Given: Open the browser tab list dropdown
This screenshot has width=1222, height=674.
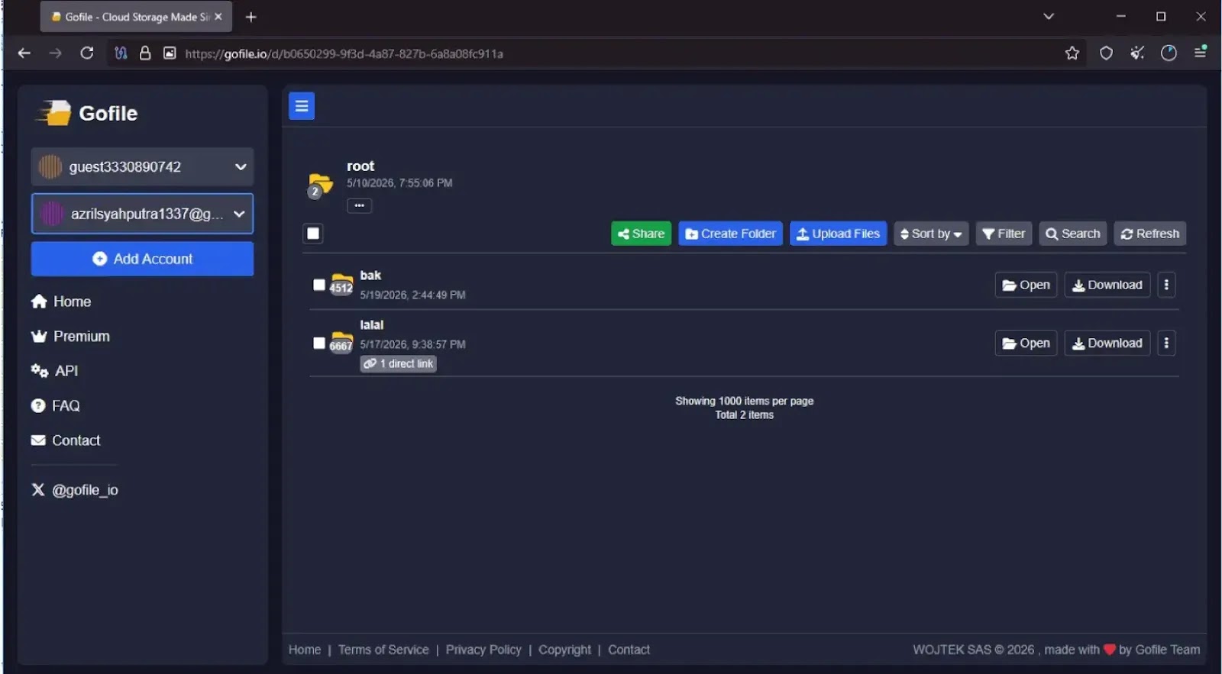Looking at the screenshot, I should [1049, 16].
